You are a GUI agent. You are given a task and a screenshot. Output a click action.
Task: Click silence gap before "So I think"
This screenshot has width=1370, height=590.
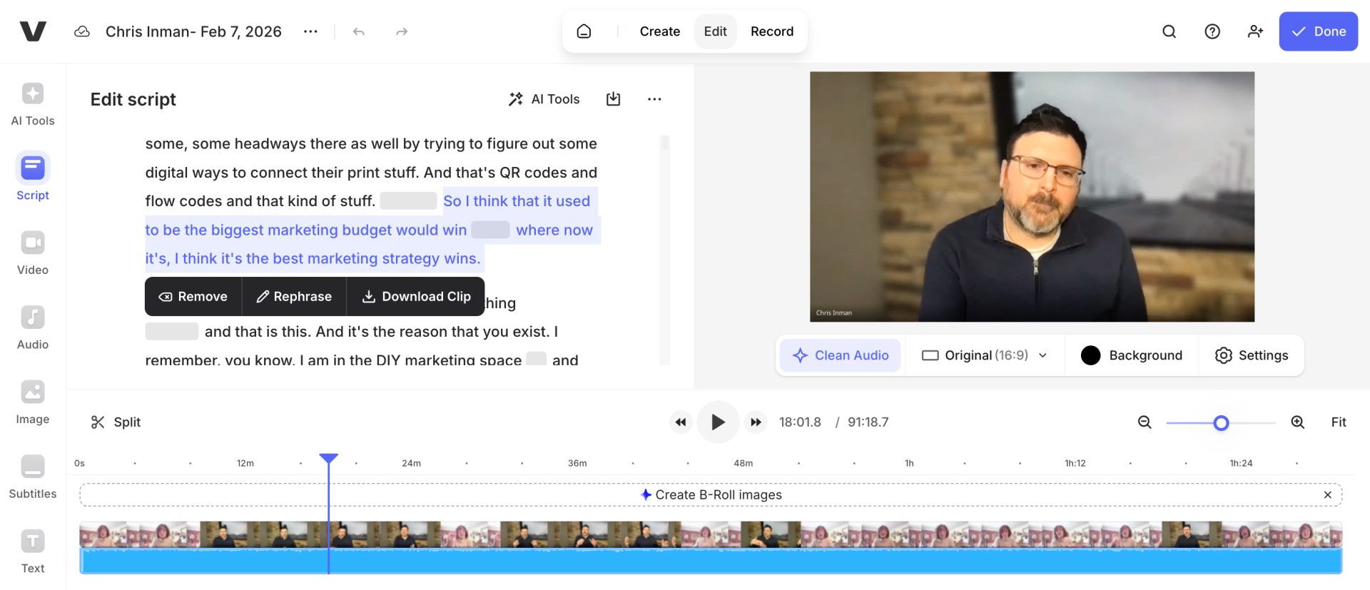pyautogui.click(x=408, y=201)
